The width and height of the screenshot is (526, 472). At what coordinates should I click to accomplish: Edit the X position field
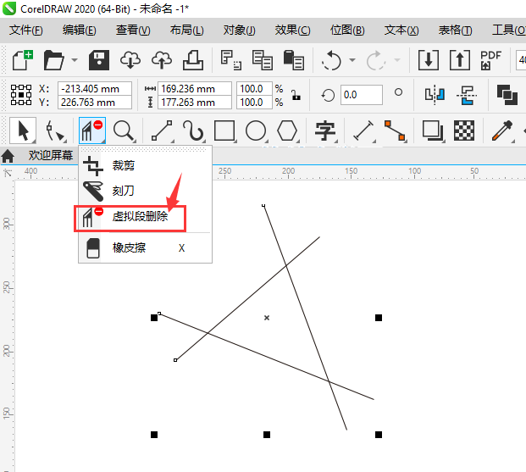(95, 89)
